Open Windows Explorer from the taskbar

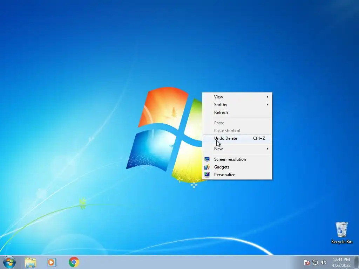pos(31,262)
